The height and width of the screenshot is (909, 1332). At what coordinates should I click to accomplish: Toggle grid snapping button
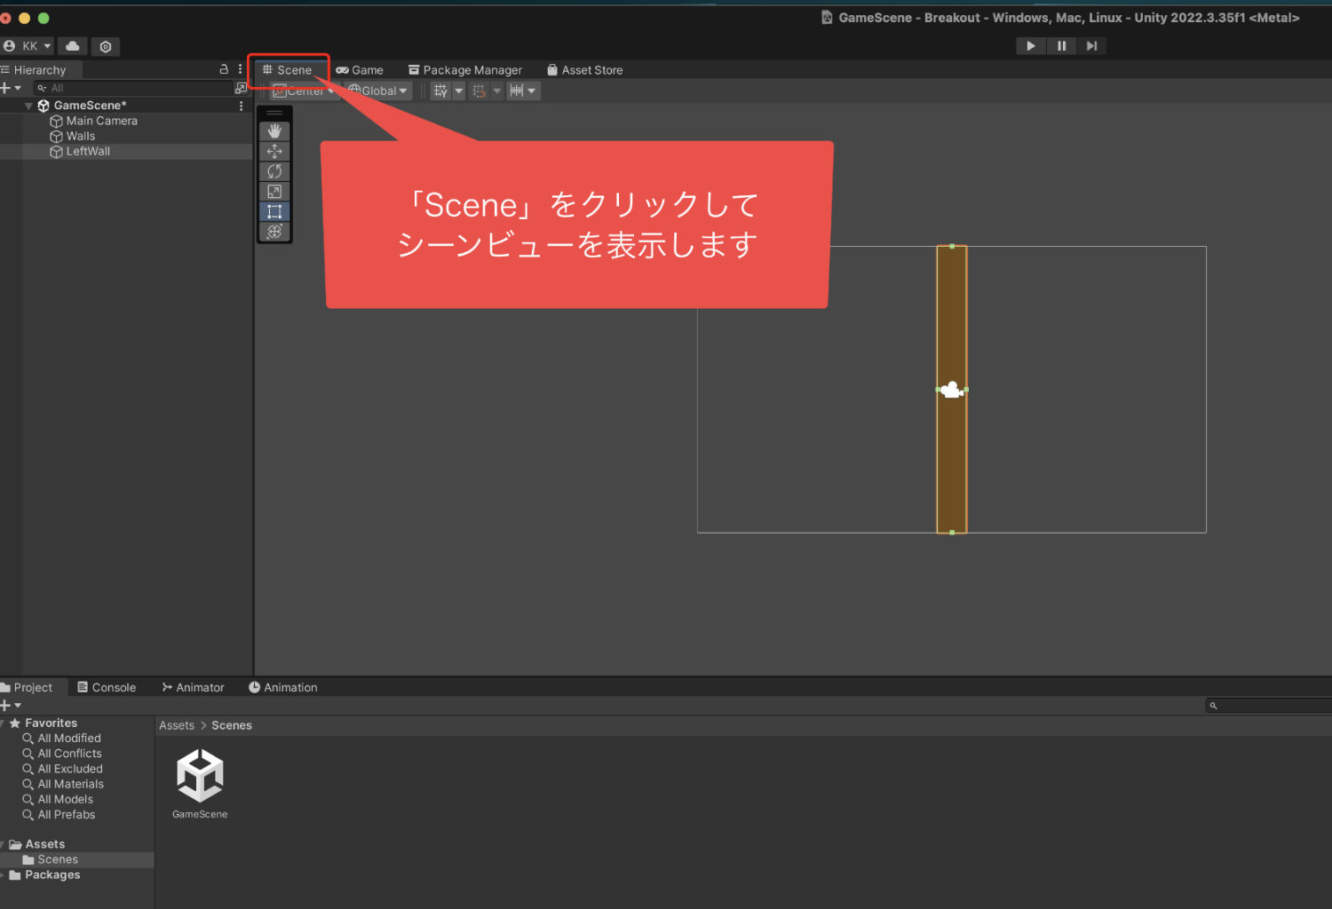[479, 91]
